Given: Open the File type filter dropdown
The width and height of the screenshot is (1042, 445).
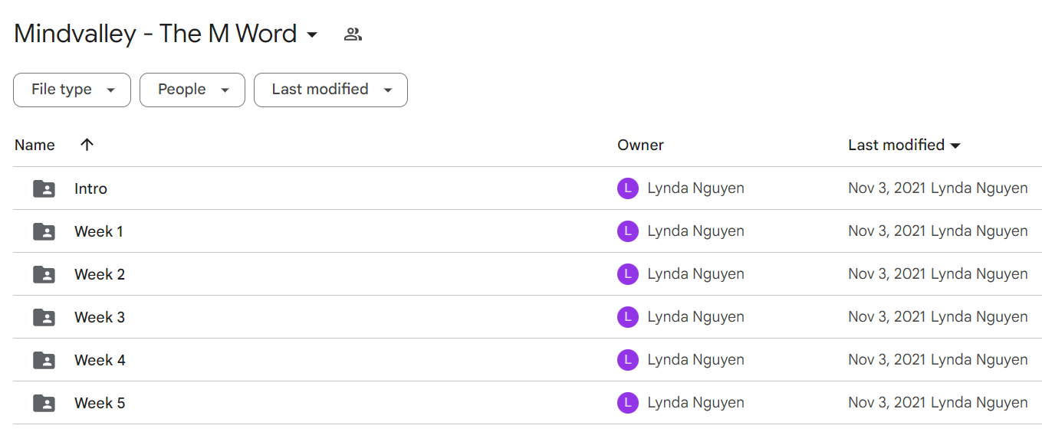Looking at the screenshot, I should 72,90.
